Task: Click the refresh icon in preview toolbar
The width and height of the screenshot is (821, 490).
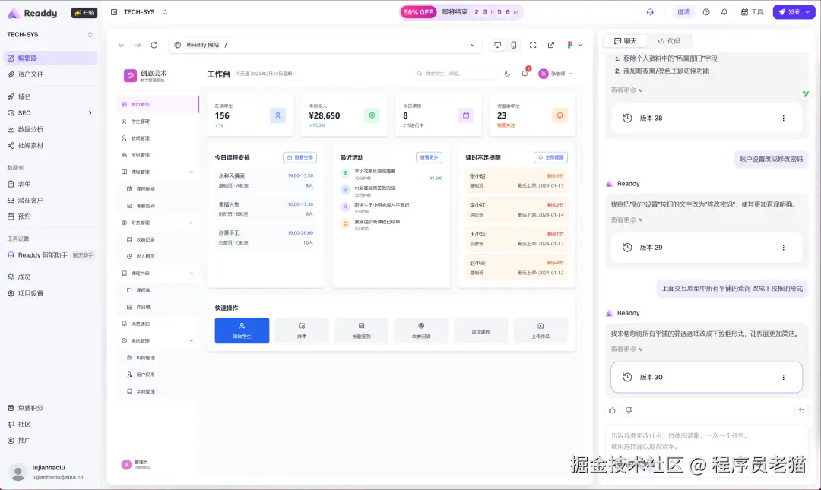Action: click(x=154, y=45)
